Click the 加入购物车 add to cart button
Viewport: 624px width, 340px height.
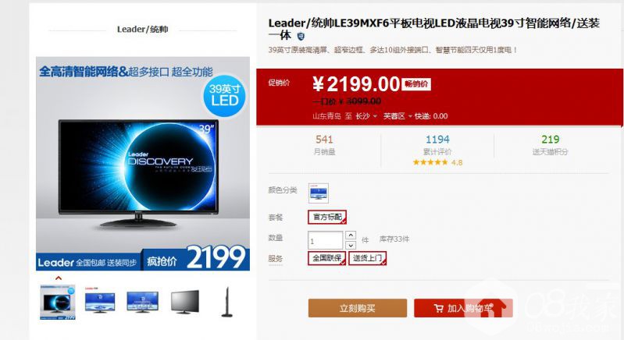[463, 308]
